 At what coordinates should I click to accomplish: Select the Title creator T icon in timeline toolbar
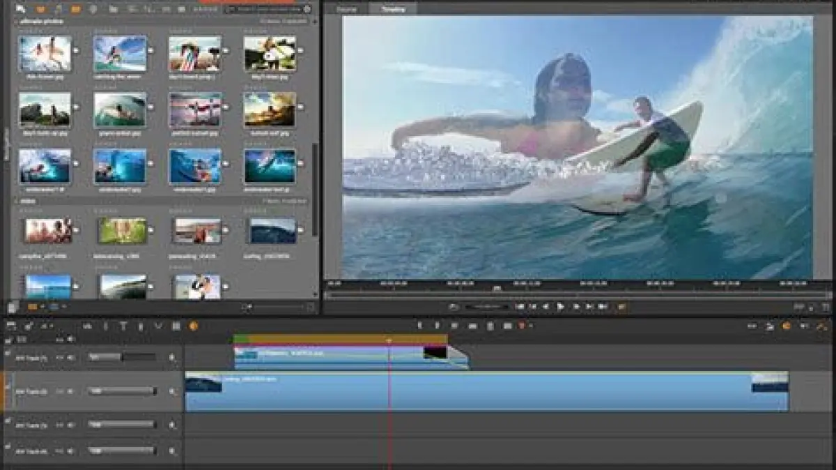123,326
